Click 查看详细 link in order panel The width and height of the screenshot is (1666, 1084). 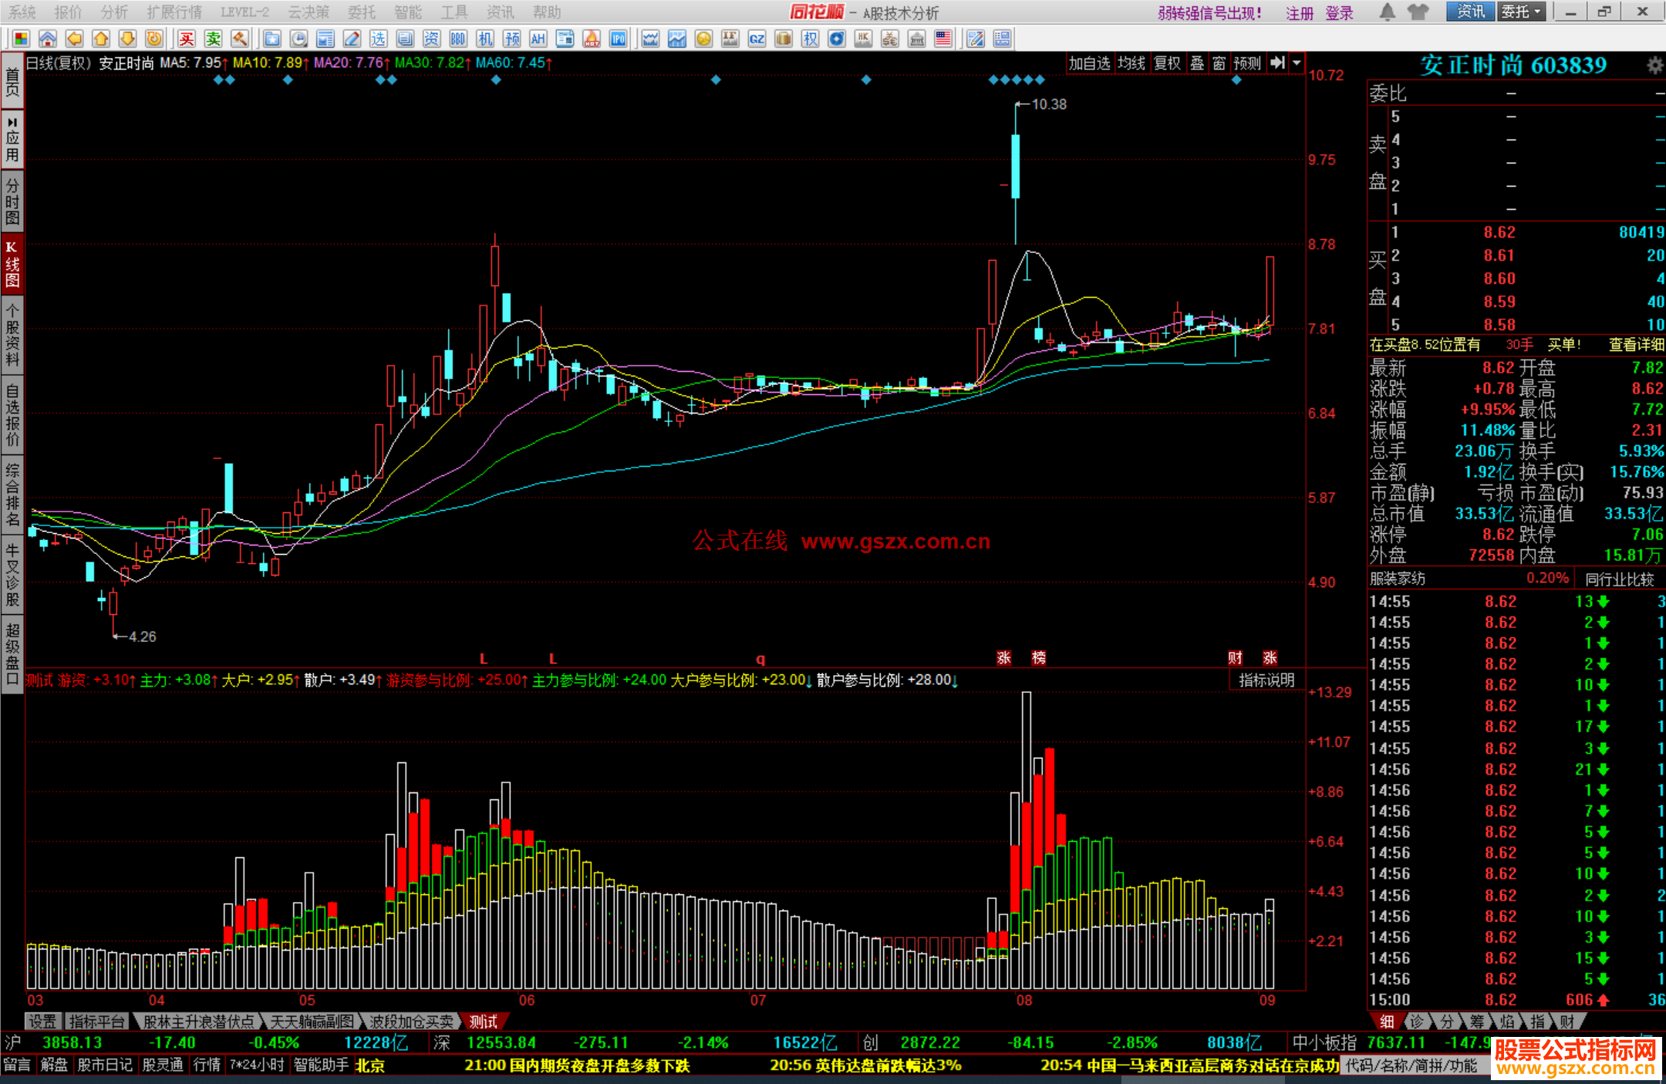(x=1636, y=345)
